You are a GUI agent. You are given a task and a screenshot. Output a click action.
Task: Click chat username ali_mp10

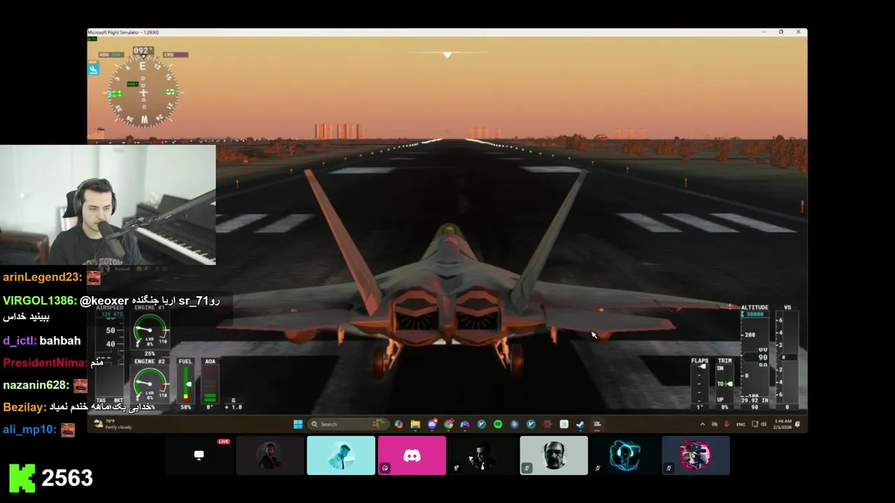(x=29, y=429)
